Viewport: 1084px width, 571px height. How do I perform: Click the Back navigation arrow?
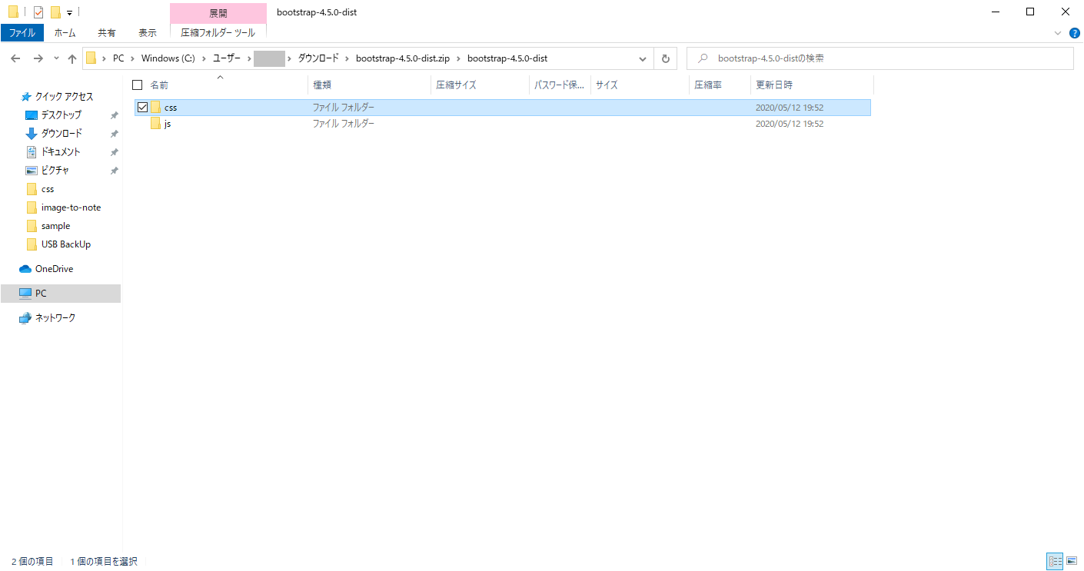pyautogui.click(x=15, y=58)
